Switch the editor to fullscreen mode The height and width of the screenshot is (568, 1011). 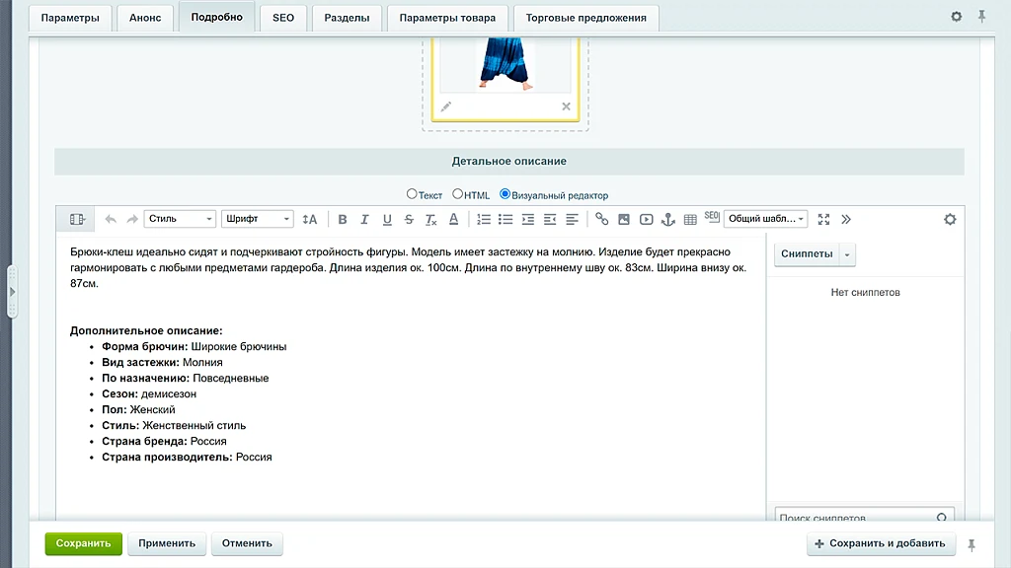point(823,220)
